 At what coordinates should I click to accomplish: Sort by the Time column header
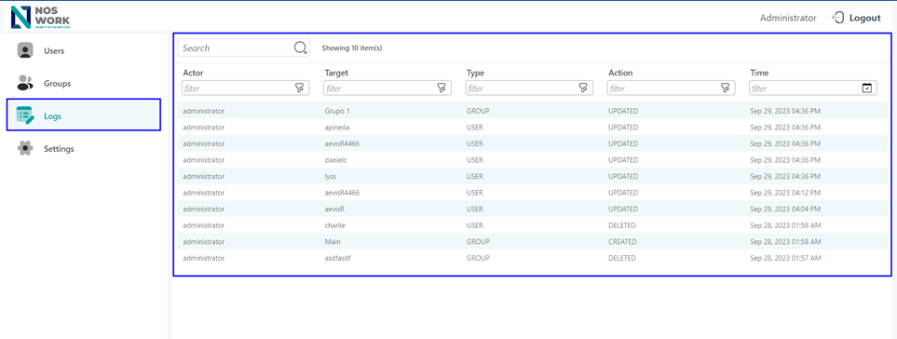point(759,73)
